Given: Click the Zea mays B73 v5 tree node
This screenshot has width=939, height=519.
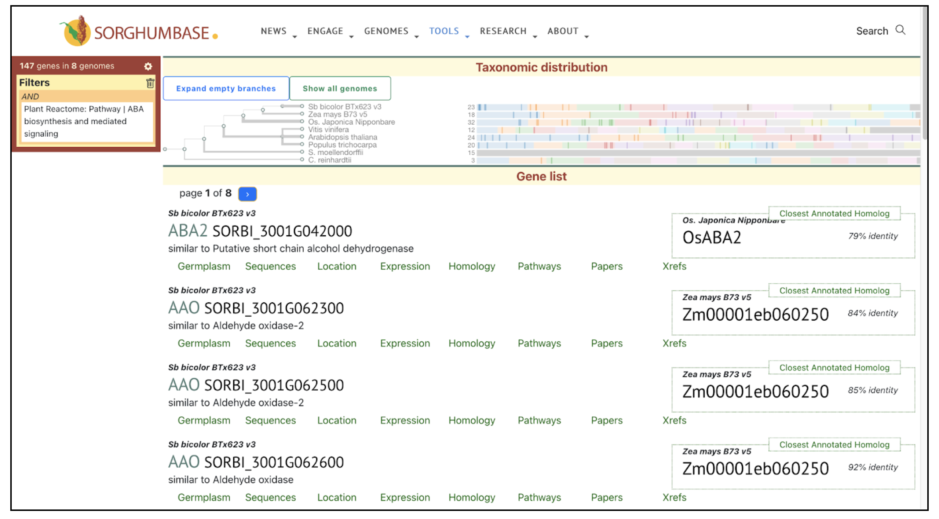Looking at the screenshot, I should (x=302, y=114).
